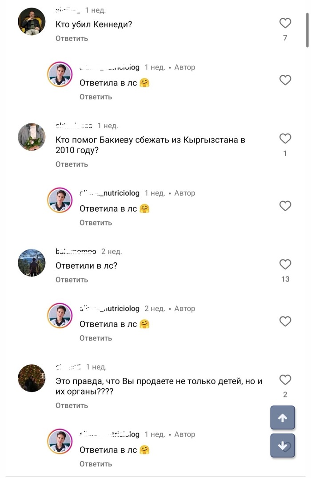Viewport: 311px width, 478px height.
Task: Click the scroll-down arrow button
Action: [x=283, y=445]
